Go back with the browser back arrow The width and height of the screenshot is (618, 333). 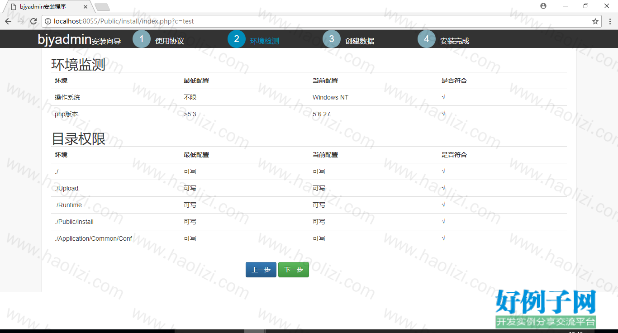point(8,21)
